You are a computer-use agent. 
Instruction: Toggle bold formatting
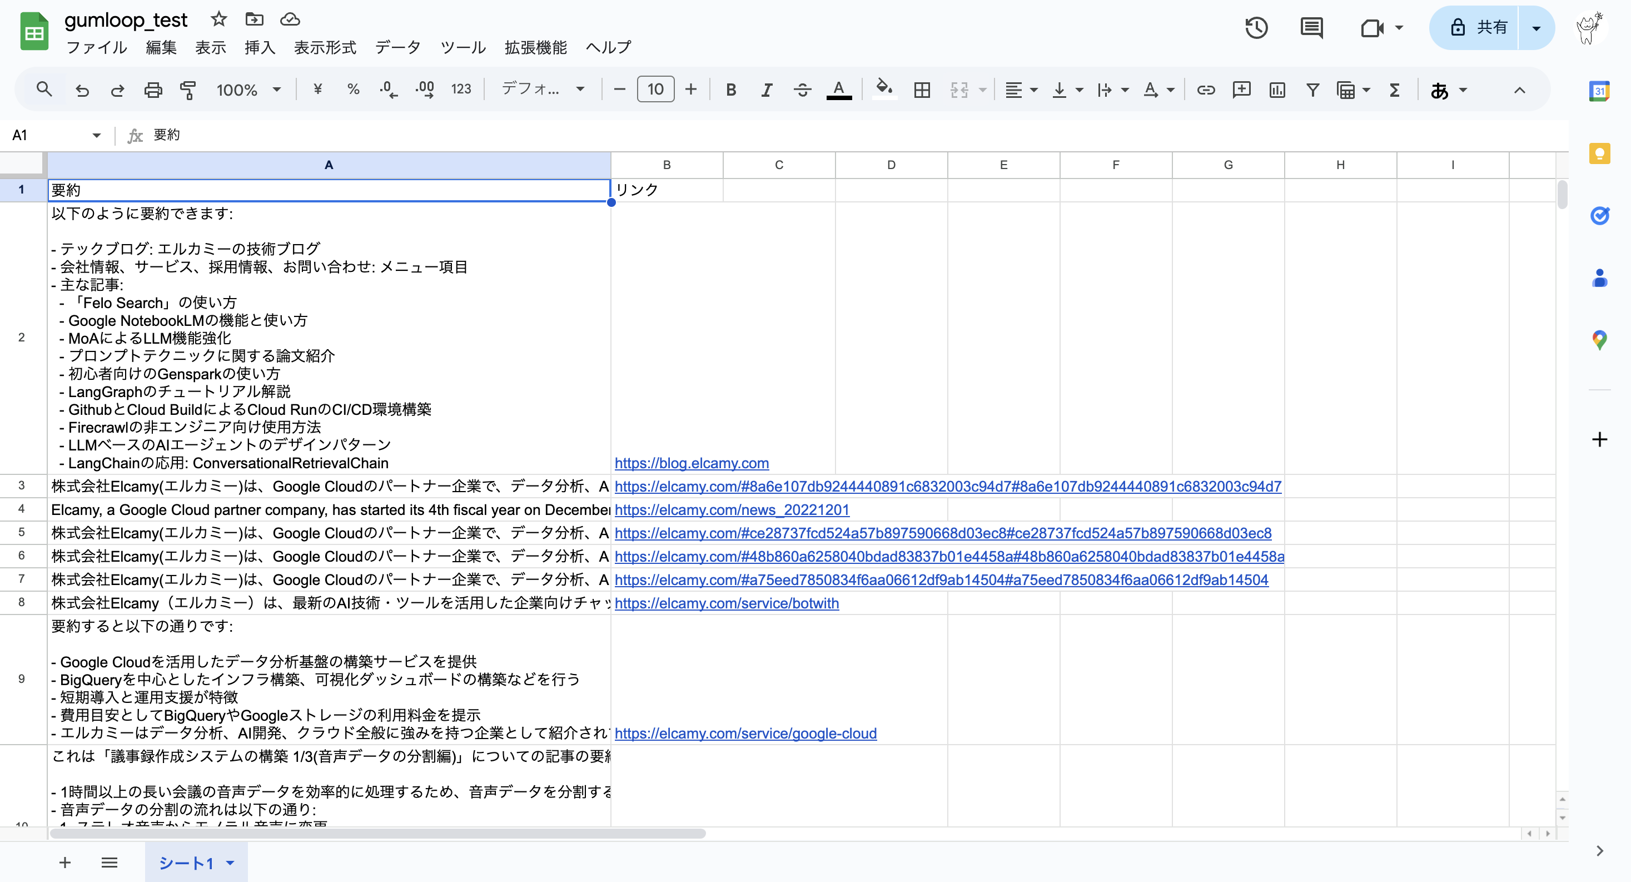click(x=730, y=90)
